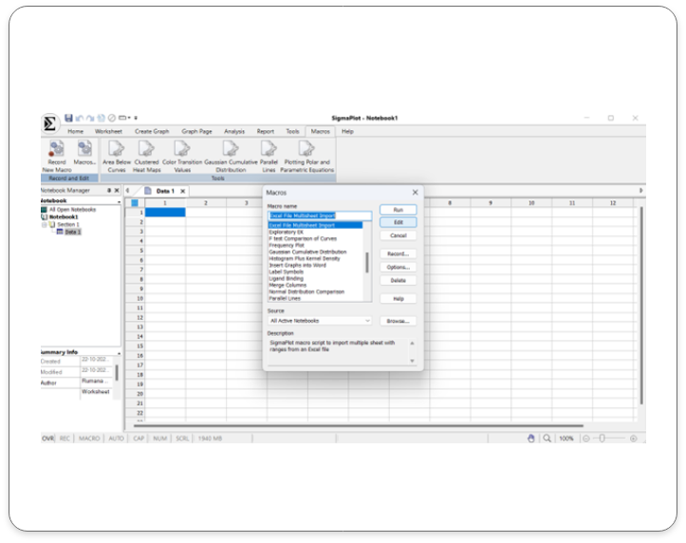Collapse the Section 1 tree node
Screen dimensions: 686x543
point(44,224)
